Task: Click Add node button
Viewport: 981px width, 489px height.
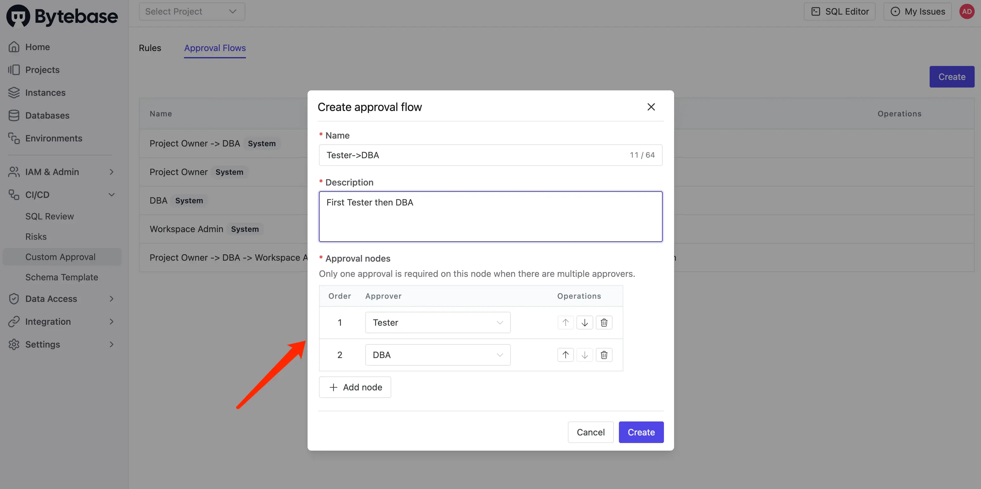Action: [x=354, y=387]
